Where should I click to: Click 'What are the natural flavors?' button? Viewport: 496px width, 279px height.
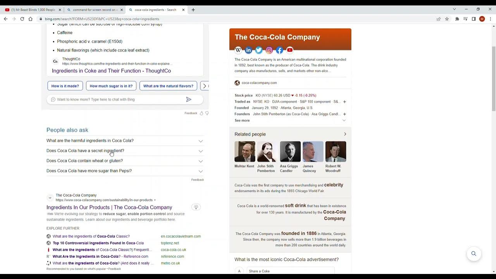(168, 86)
